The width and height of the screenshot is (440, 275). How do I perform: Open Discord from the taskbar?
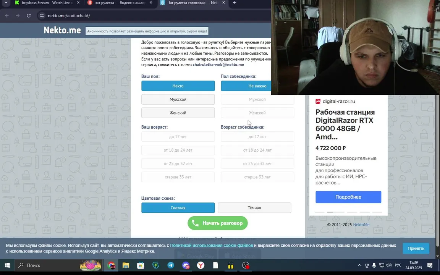coord(186,265)
